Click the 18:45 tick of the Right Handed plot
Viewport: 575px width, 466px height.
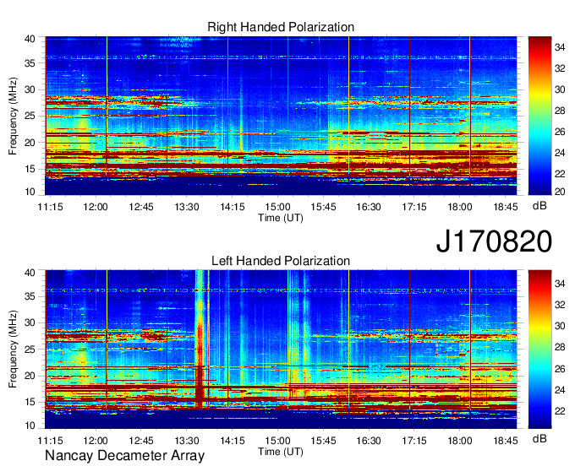[506, 207]
